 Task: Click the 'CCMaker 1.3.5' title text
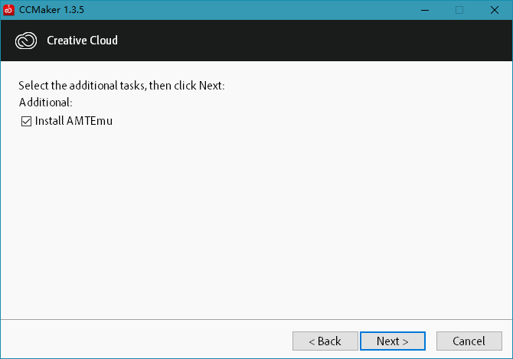point(51,10)
